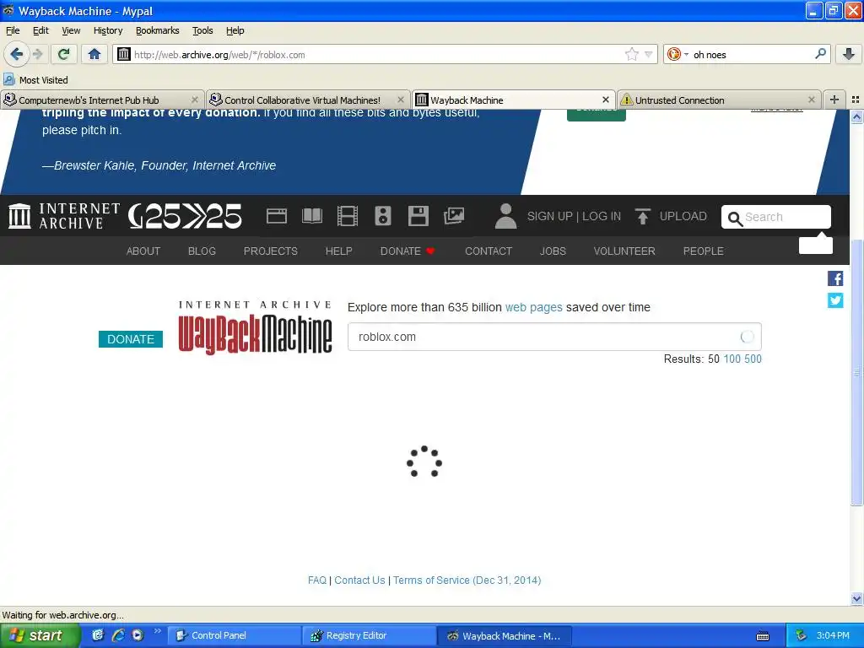
Task: Open the View menu
Action: coord(71,30)
